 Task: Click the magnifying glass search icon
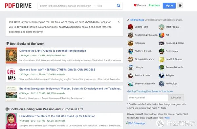click(x=119, y=6)
